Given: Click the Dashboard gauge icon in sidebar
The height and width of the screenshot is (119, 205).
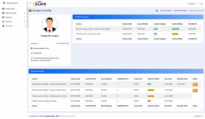Looking at the screenshot, I should point(3,9).
